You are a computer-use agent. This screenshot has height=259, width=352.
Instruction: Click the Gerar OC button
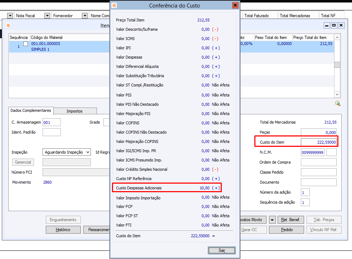(253, 230)
